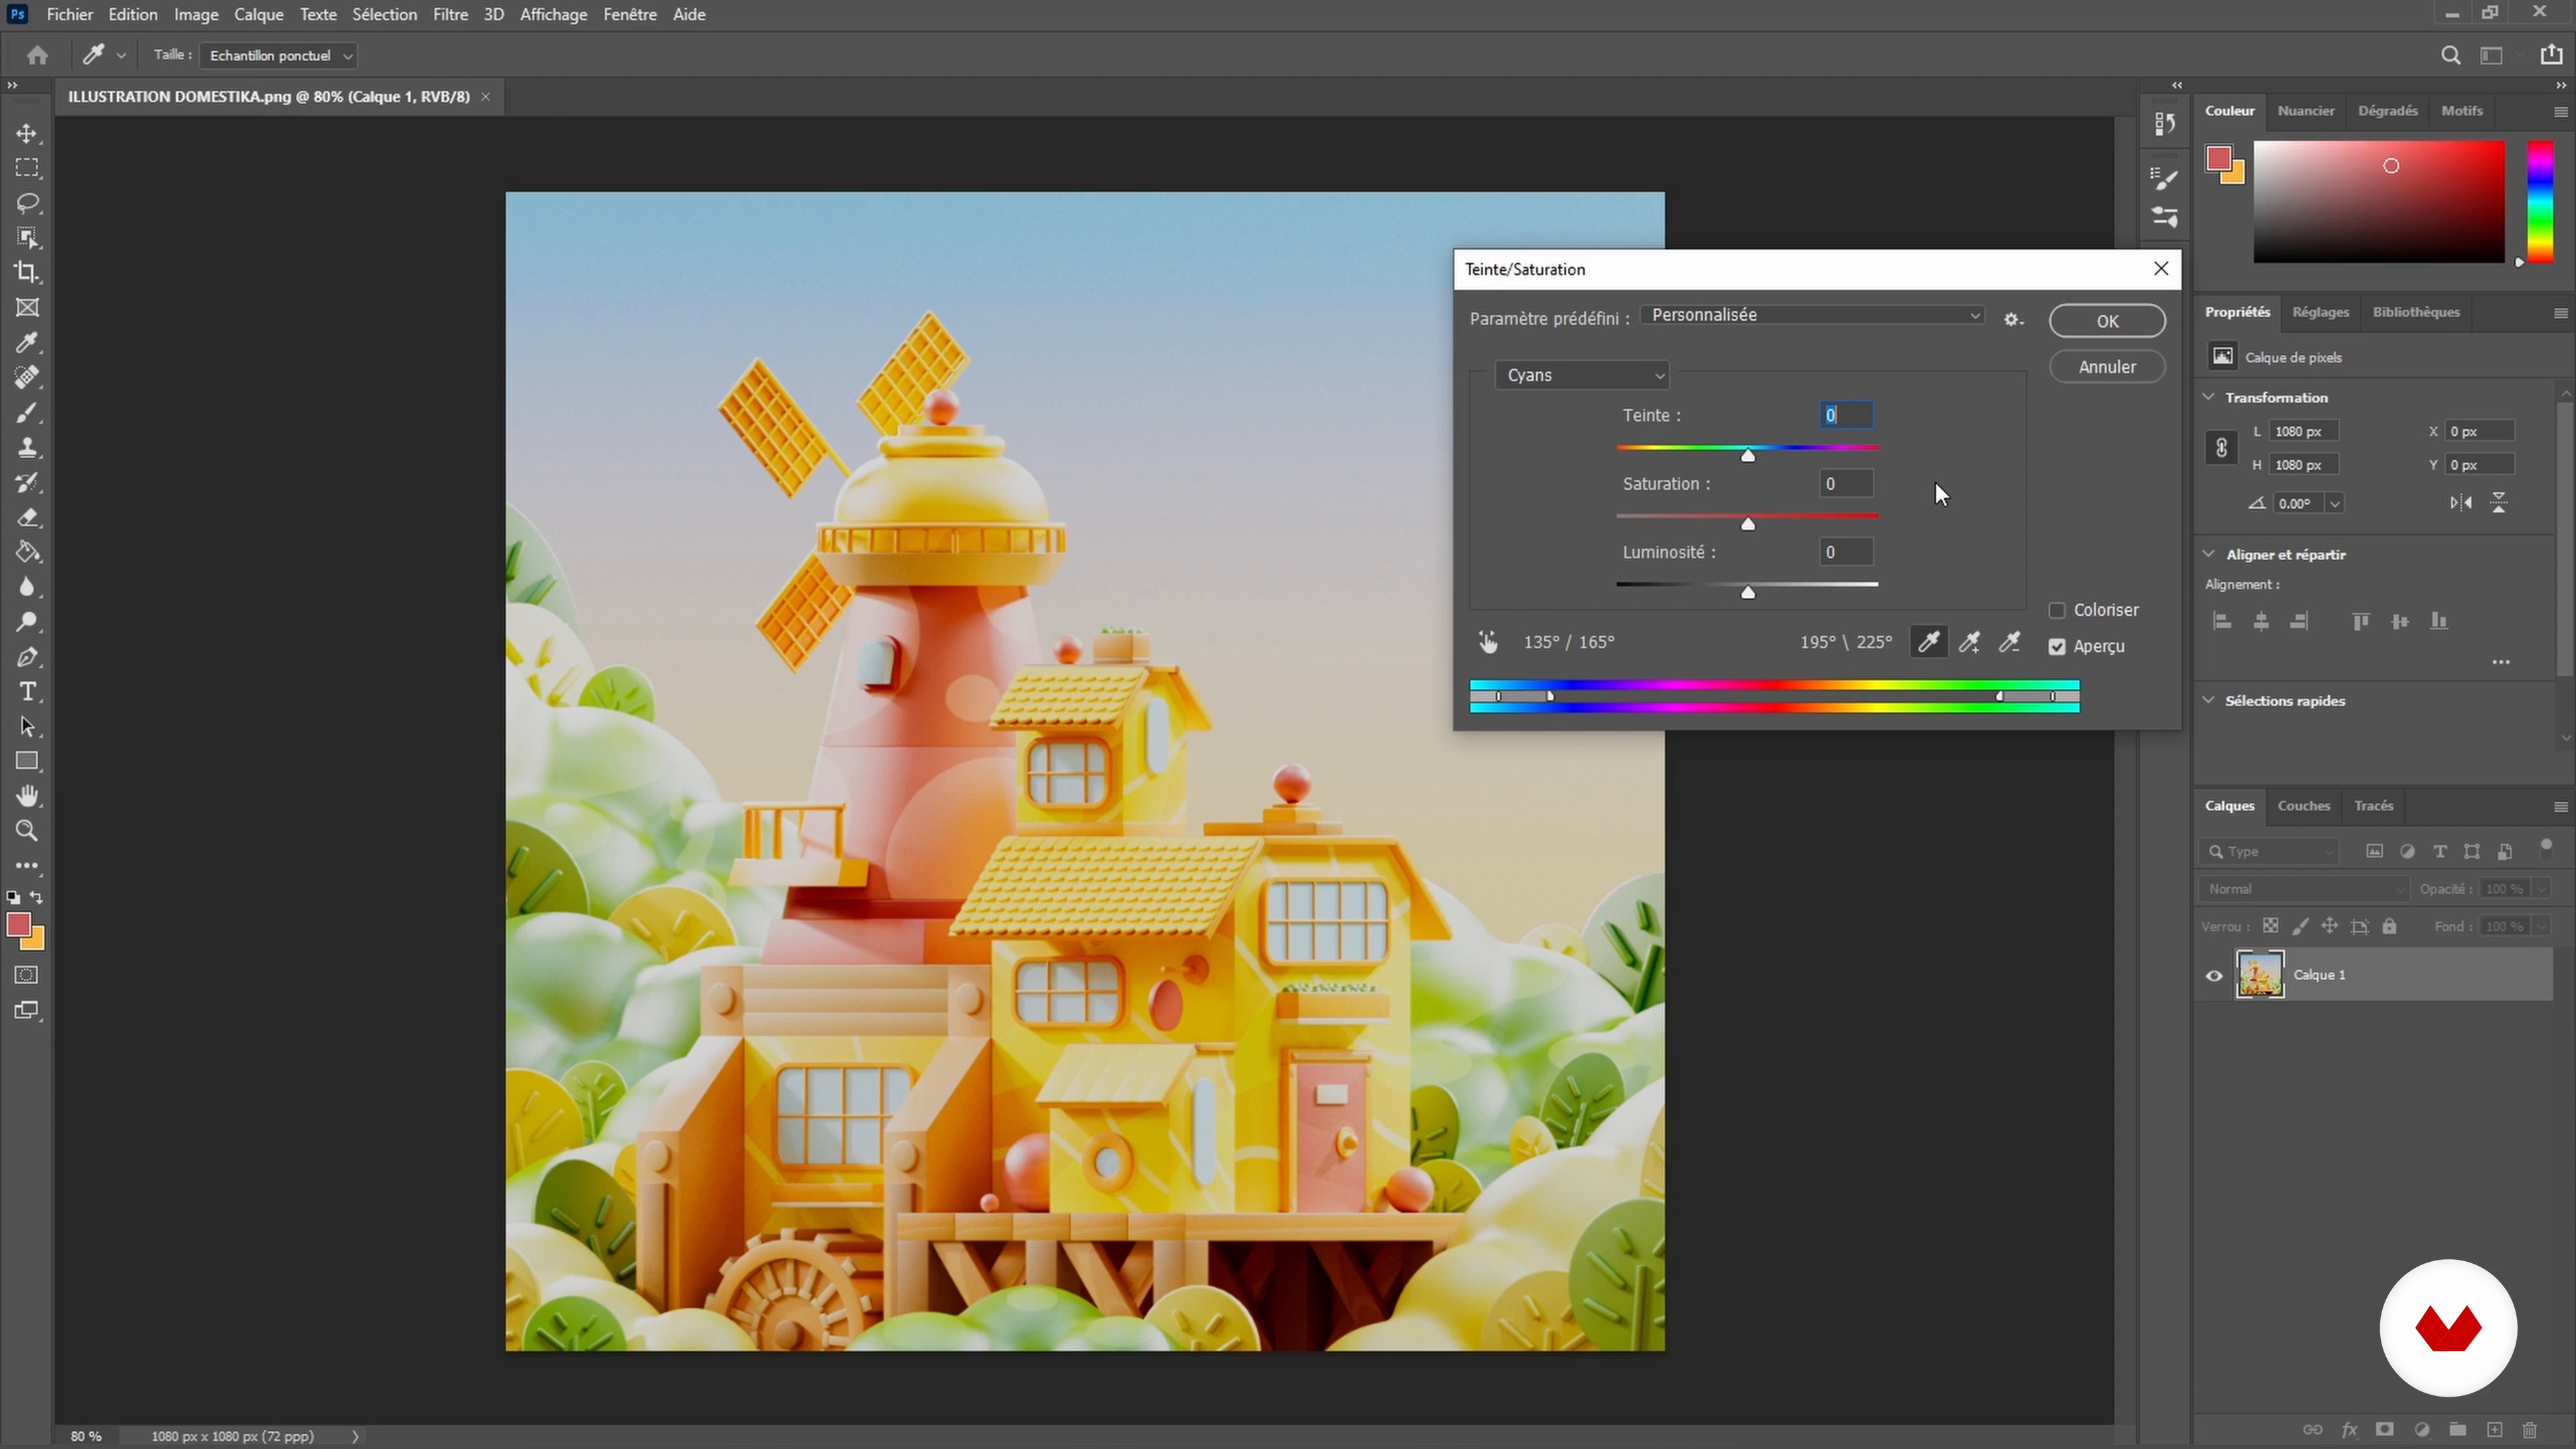
Task: Open the Normal blend mode dropdown
Action: (2304, 889)
